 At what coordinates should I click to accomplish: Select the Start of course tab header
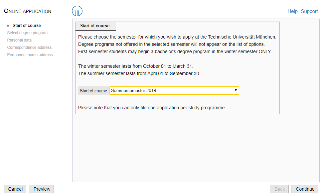point(95,26)
